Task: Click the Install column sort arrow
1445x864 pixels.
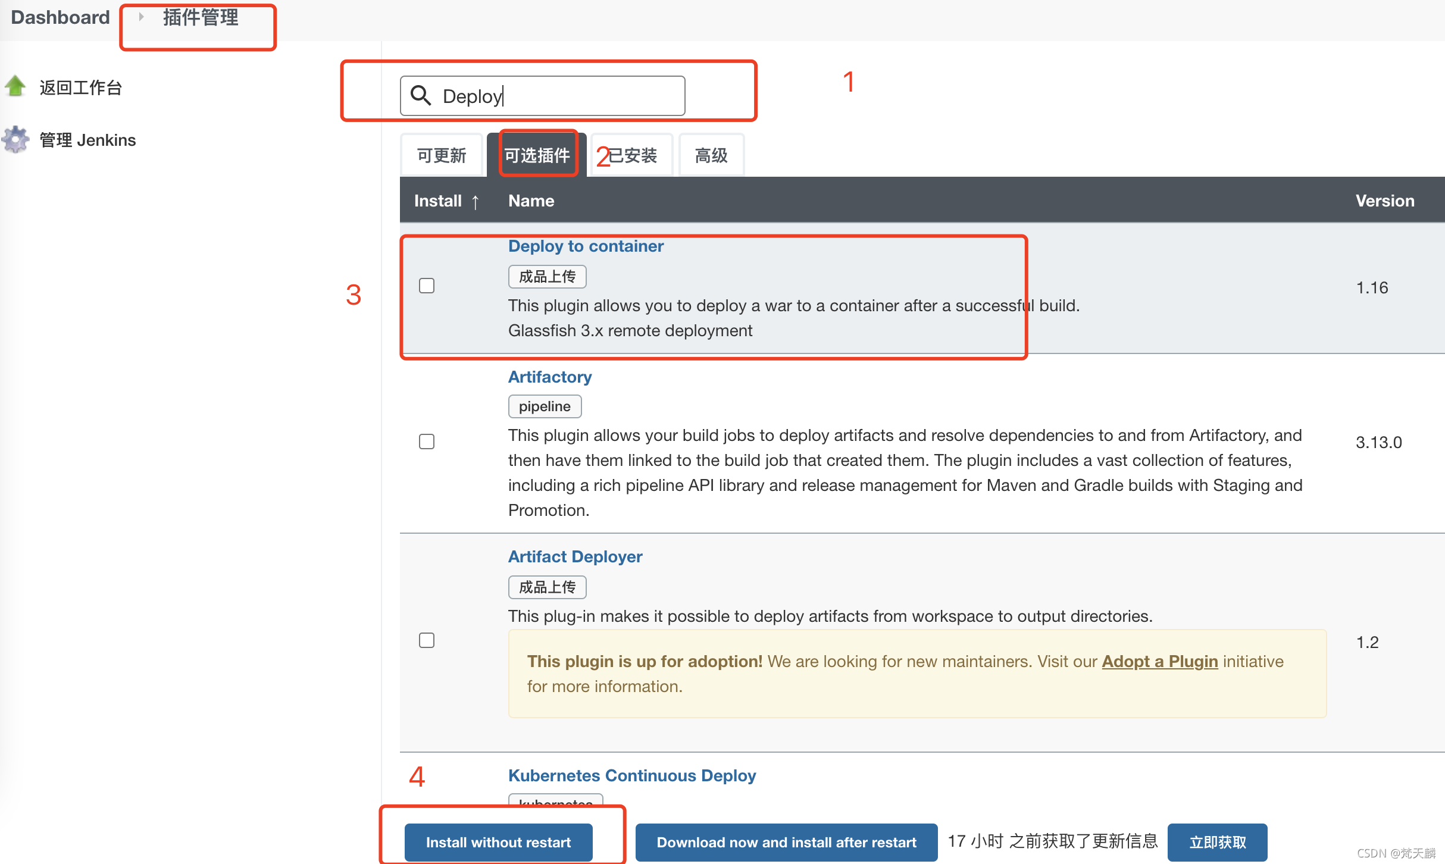Action: [x=476, y=202]
